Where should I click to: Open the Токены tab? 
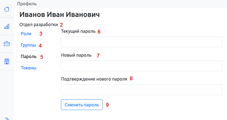click(29, 68)
